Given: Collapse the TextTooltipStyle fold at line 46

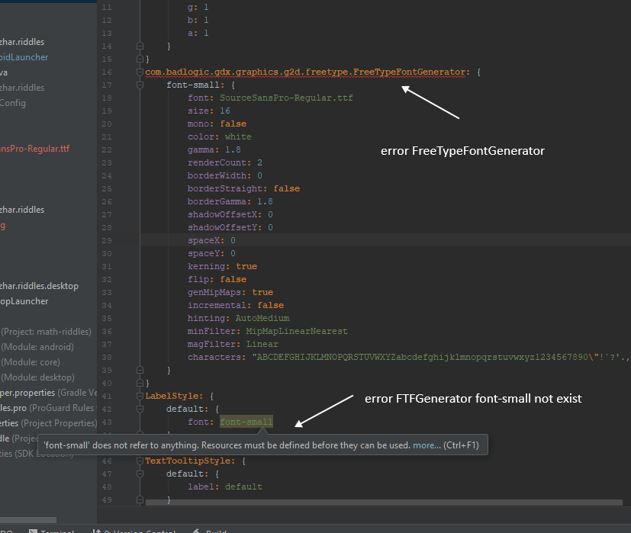Looking at the screenshot, I should (140, 461).
